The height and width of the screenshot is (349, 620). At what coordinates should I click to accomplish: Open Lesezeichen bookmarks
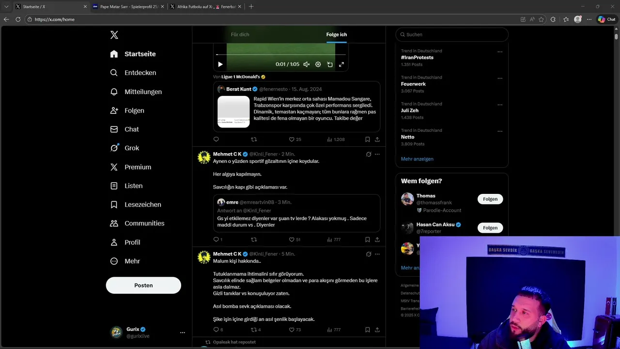[136, 205]
